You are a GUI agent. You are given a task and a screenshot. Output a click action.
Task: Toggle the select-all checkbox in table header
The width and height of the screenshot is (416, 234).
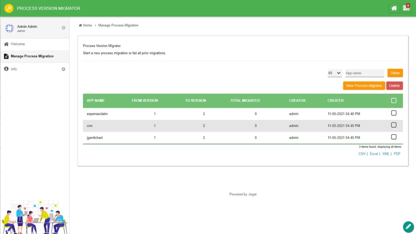coord(394,101)
